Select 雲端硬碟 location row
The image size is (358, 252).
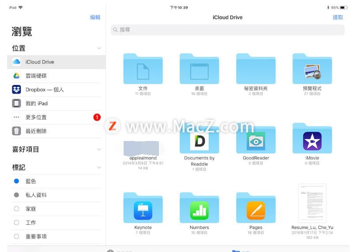coord(57,76)
